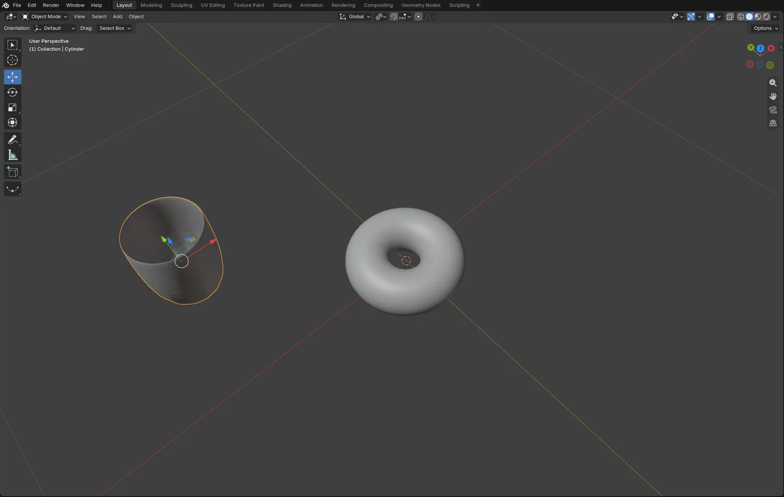
Task: Toggle show gizmo button
Action: click(x=691, y=17)
